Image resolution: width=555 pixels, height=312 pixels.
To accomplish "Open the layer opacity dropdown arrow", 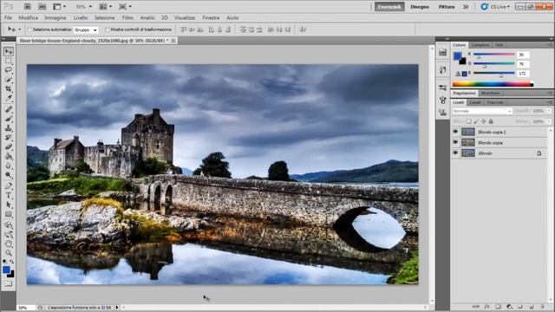I will coord(549,111).
